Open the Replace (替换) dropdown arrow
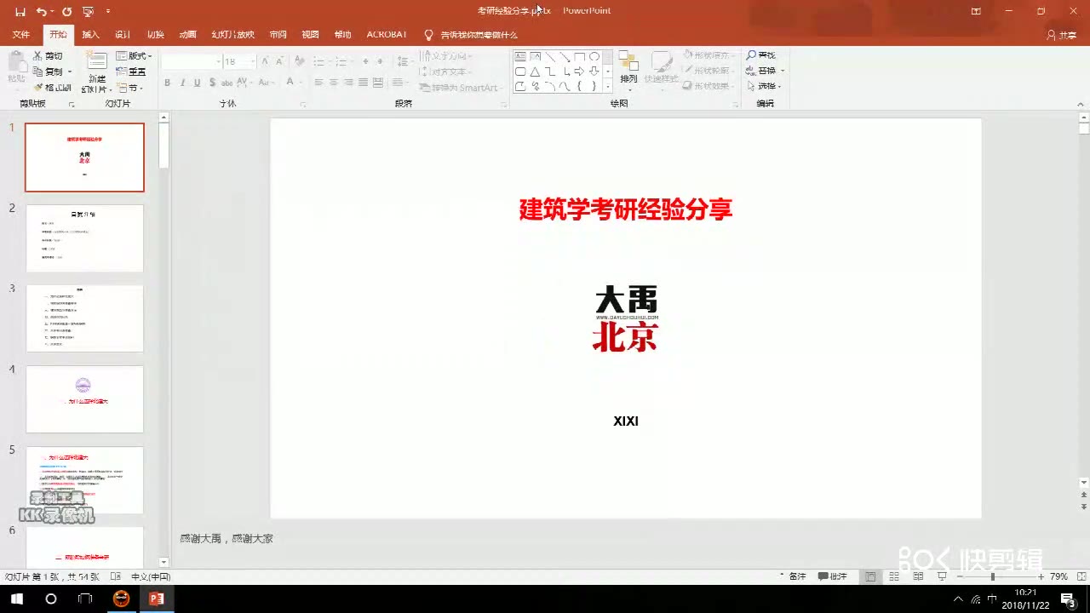This screenshot has height=613, width=1090. 783,71
